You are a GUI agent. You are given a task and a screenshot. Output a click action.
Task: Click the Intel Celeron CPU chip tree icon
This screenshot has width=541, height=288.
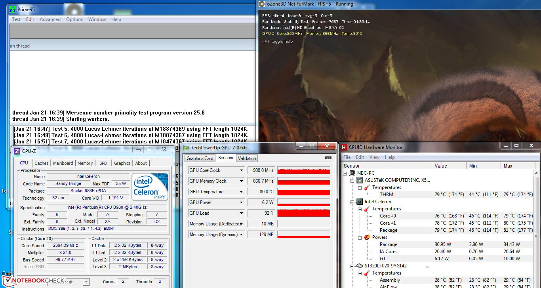pyautogui.click(x=360, y=202)
